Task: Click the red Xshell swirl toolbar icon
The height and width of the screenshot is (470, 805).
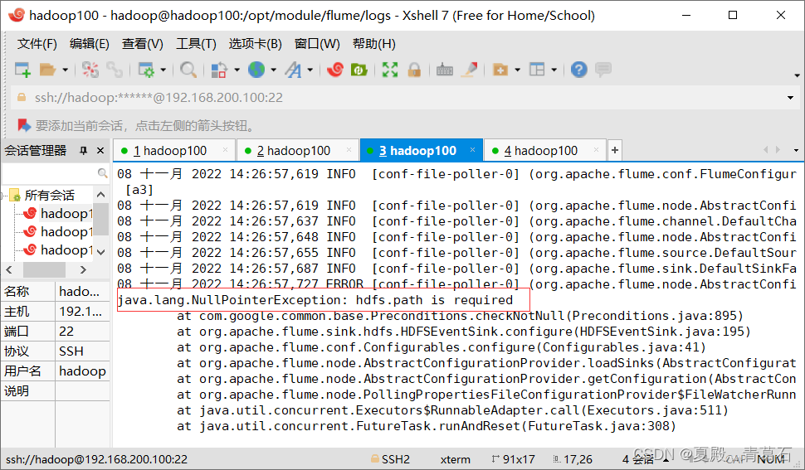Action: click(x=335, y=69)
